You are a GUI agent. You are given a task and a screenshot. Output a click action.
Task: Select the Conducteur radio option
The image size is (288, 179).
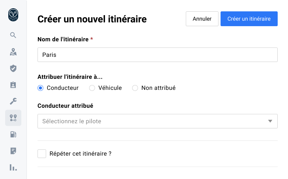[41, 88]
